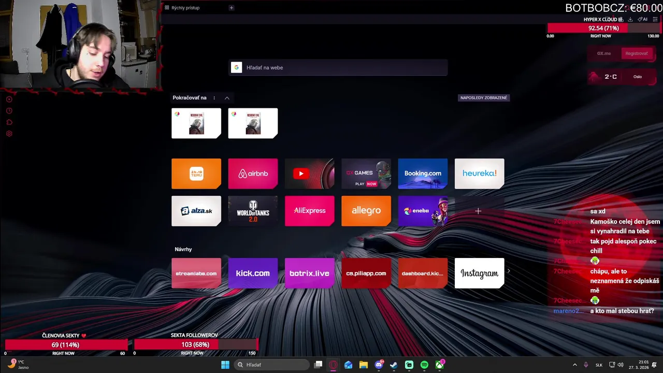Click ČLENOVIA SEKTY progress bar
The height and width of the screenshot is (373, 663).
click(x=65, y=345)
